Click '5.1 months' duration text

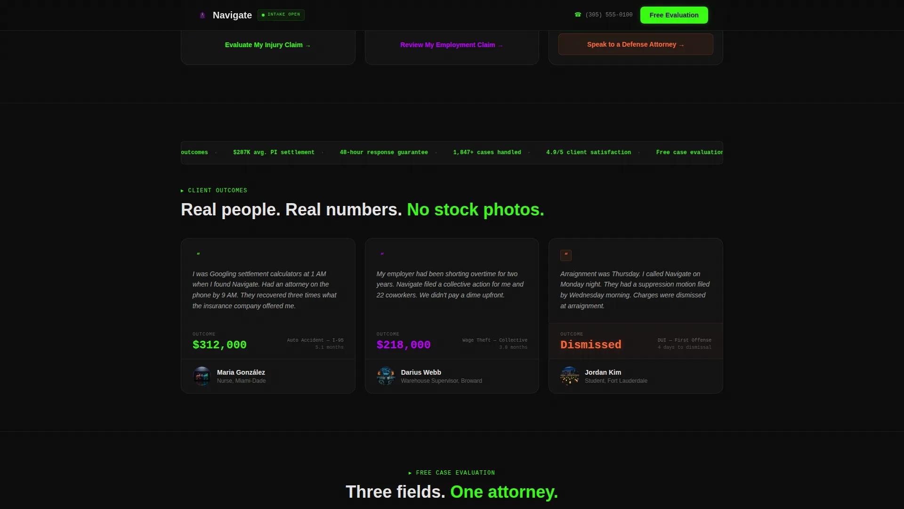pos(330,347)
